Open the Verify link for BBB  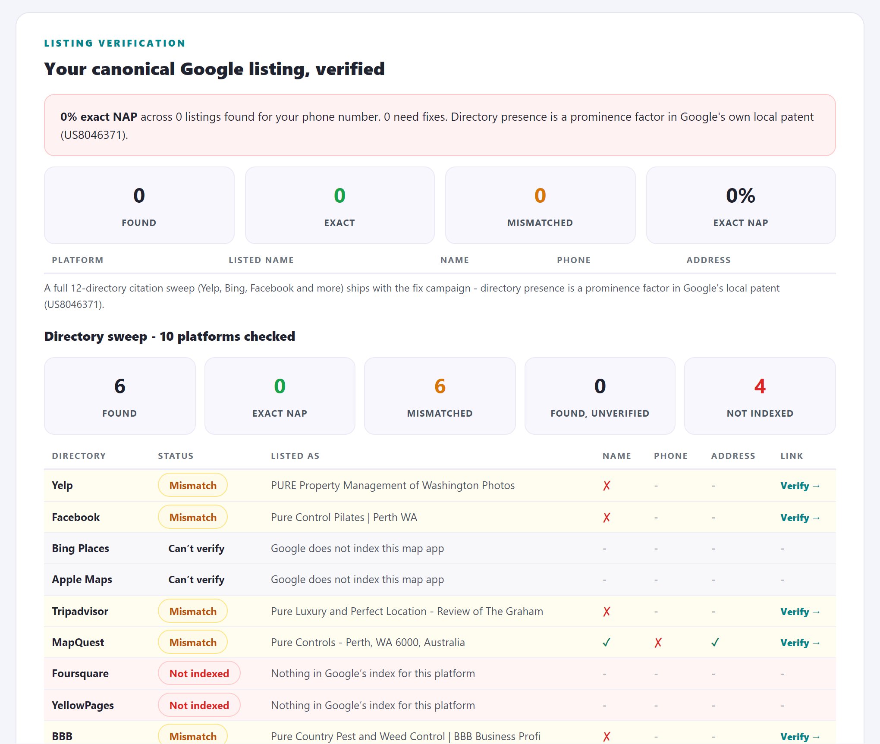pyautogui.click(x=800, y=737)
